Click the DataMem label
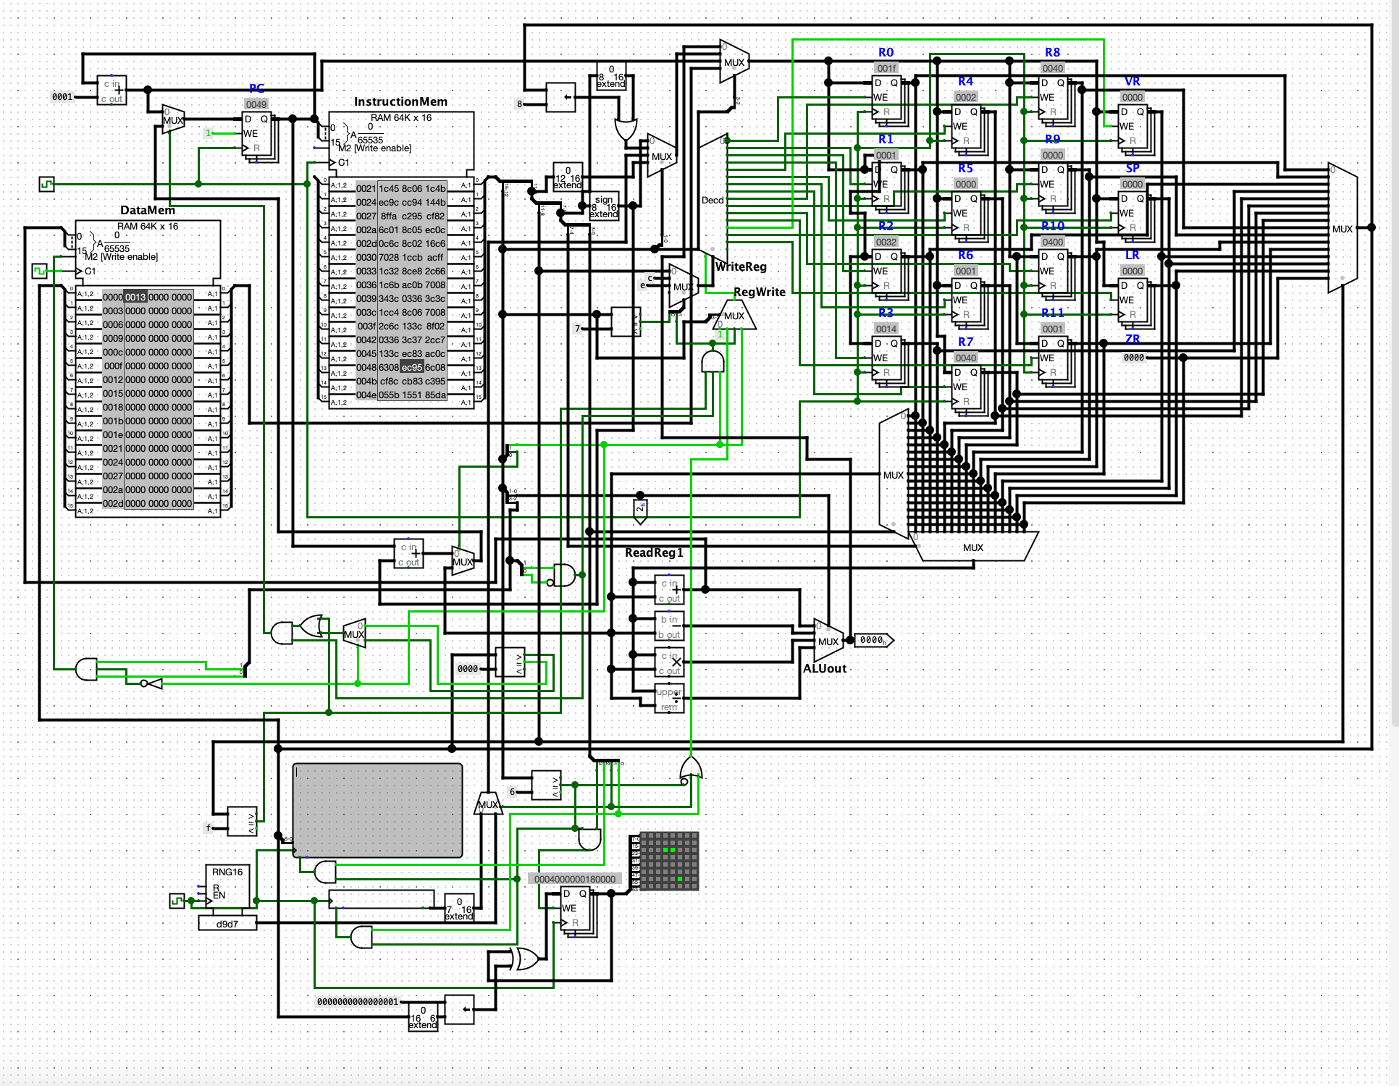This screenshot has width=1399, height=1086. click(148, 211)
